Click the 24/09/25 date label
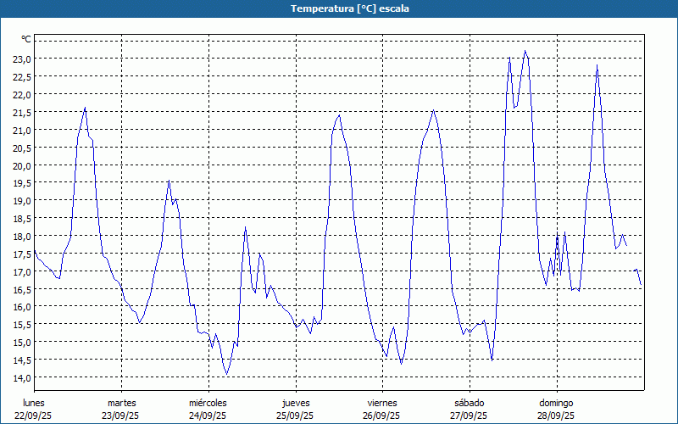This screenshot has width=678, height=424. [x=208, y=416]
